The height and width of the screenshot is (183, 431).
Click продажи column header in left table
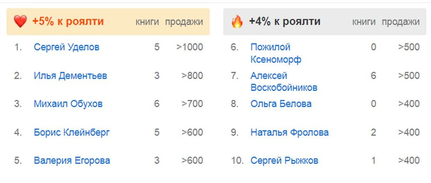(x=184, y=22)
